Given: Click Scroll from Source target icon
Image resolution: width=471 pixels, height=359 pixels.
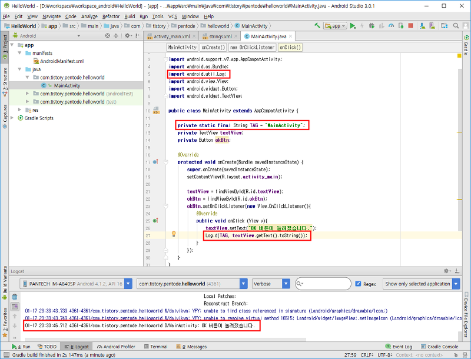Looking at the screenshot, I should pyautogui.click(x=108, y=36).
